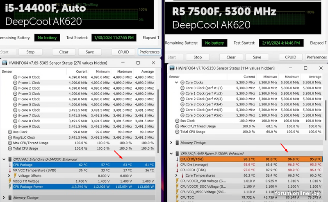
Task: Click the CPU Package Power lightning icon
Action: 10,186
